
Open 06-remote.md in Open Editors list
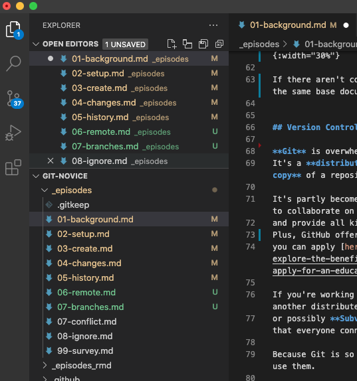129,131
